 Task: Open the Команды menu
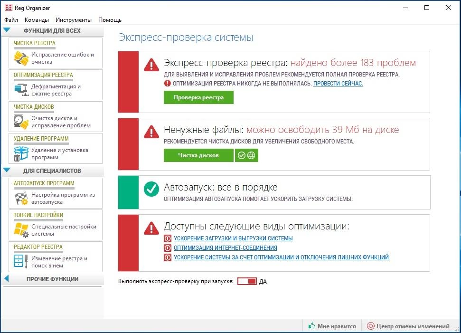[37, 19]
